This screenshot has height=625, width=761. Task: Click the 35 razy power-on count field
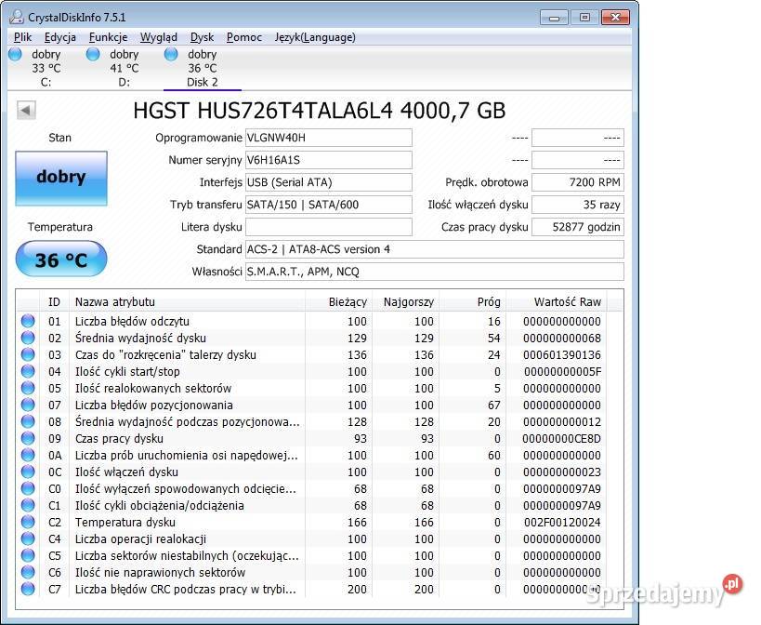pos(578,205)
